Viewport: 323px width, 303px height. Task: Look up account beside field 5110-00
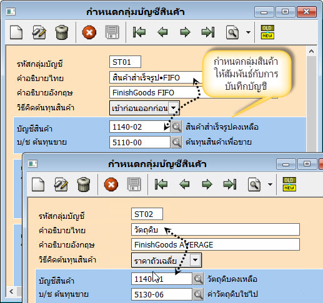(176, 142)
